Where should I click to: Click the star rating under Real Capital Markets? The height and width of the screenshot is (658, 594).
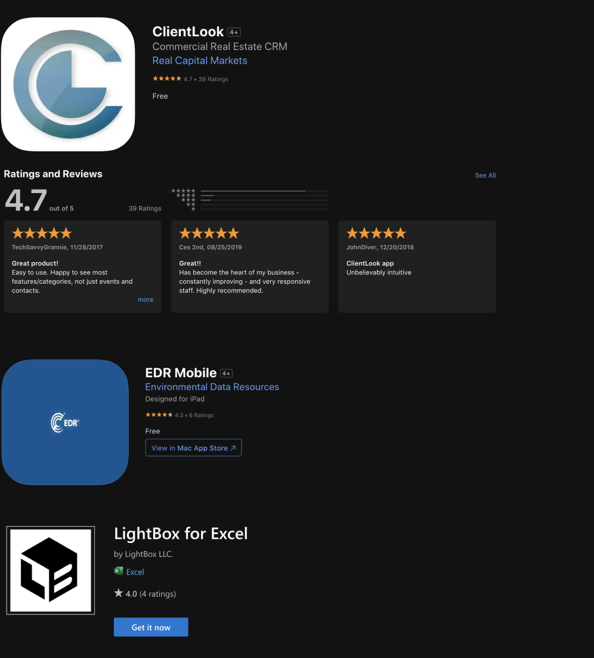(166, 79)
